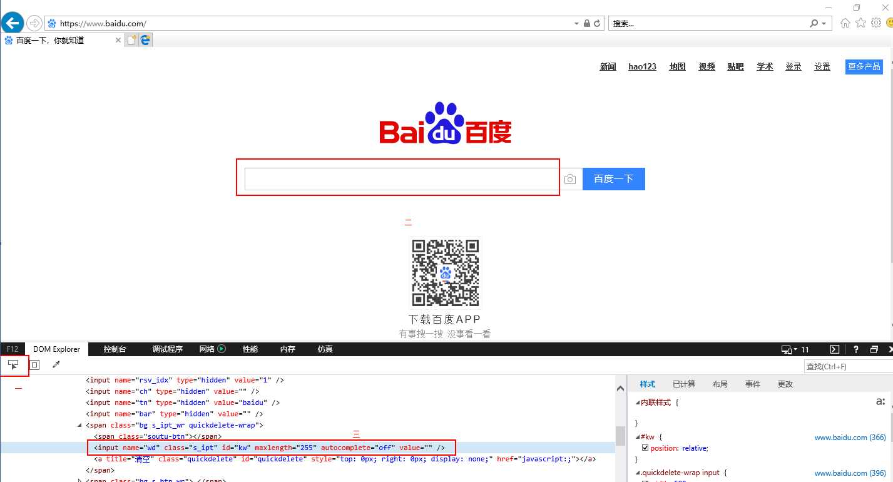The width and height of the screenshot is (893, 482).
Task: Click the Refresh icon in address bar
Action: (x=597, y=23)
